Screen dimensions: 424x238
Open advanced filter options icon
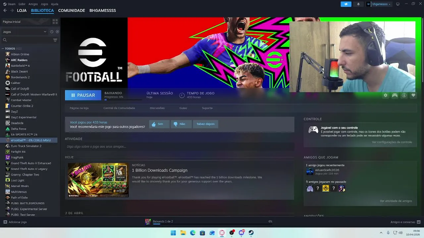(x=55, y=40)
